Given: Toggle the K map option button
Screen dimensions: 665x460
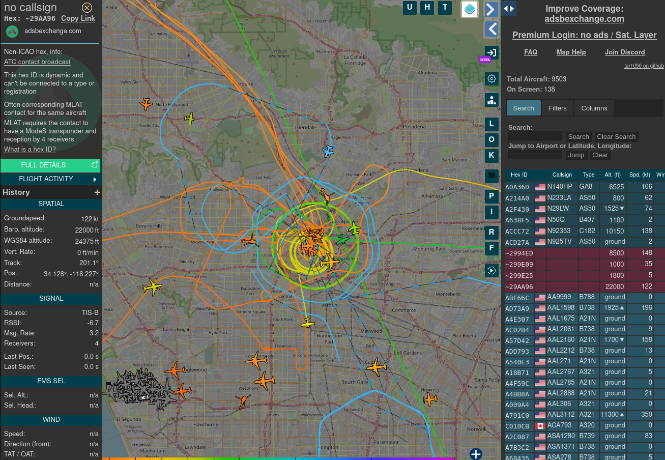Looking at the screenshot, I should point(491,155).
